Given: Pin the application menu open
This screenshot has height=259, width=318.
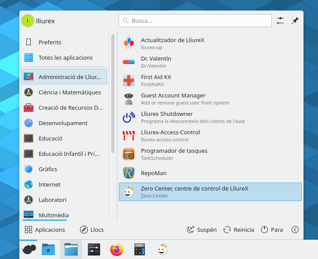Looking at the screenshot, I should (295, 21).
